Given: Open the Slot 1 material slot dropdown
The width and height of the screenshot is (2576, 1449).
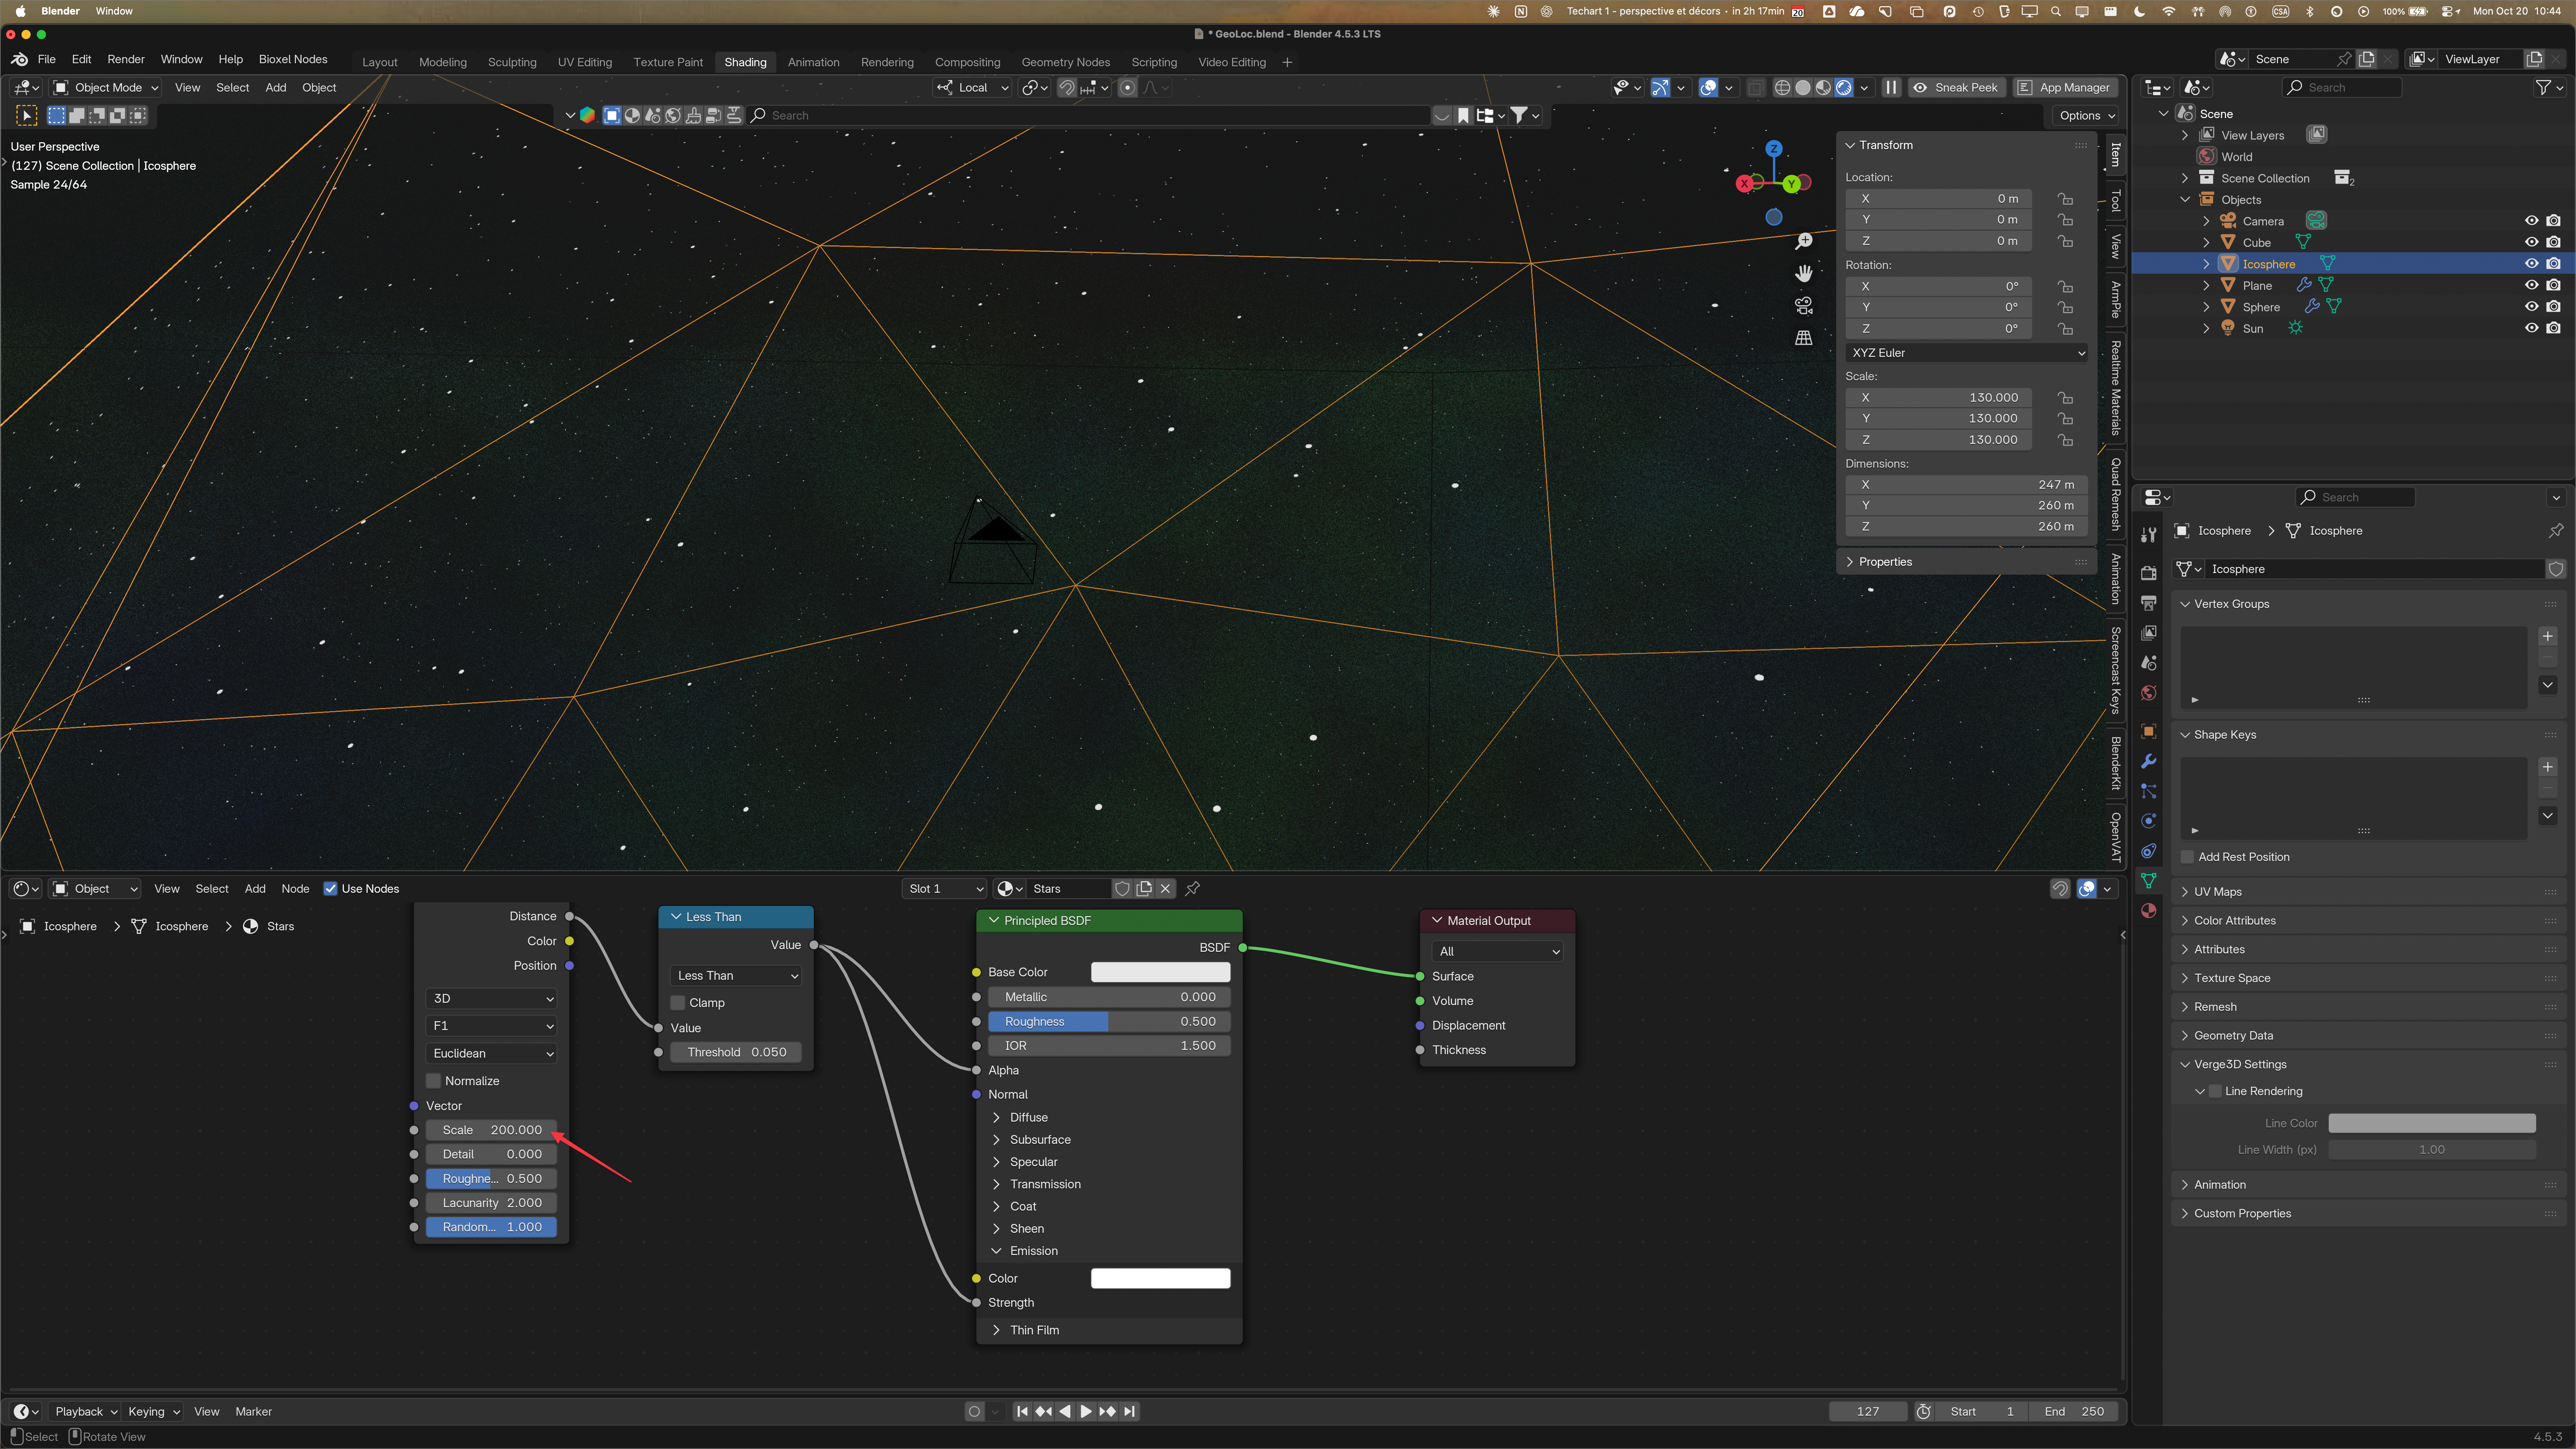Looking at the screenshot, I should (x=944, y=888).
